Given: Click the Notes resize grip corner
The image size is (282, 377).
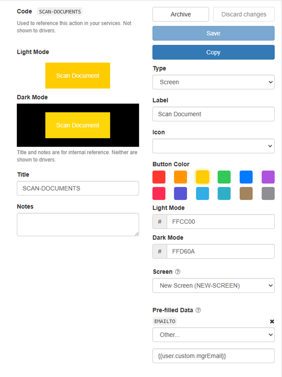Looking at the screenshot, I should [137, 234].
